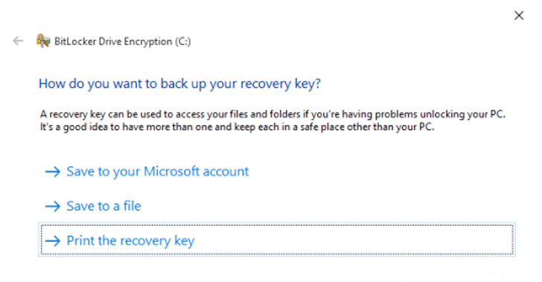
Task: Click the (C:) drive label in the title
Action: click(x=182, y=42)
